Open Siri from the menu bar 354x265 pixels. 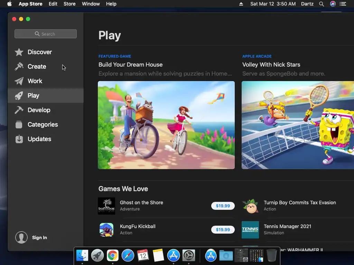333,4
